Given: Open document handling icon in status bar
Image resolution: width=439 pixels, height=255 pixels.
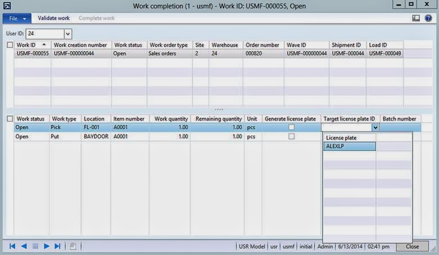Looking at the screenshot, I should tap(73, 247).
